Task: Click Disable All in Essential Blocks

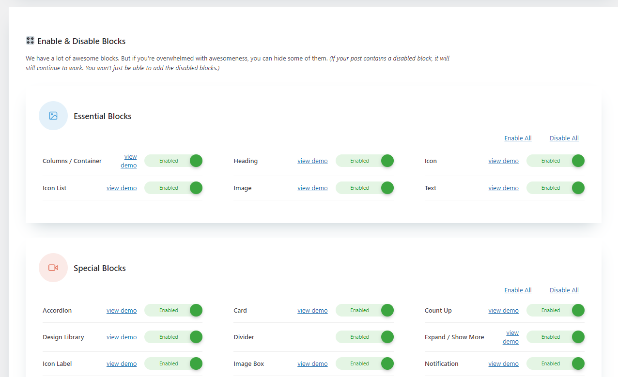Action: tap(564, 138)
